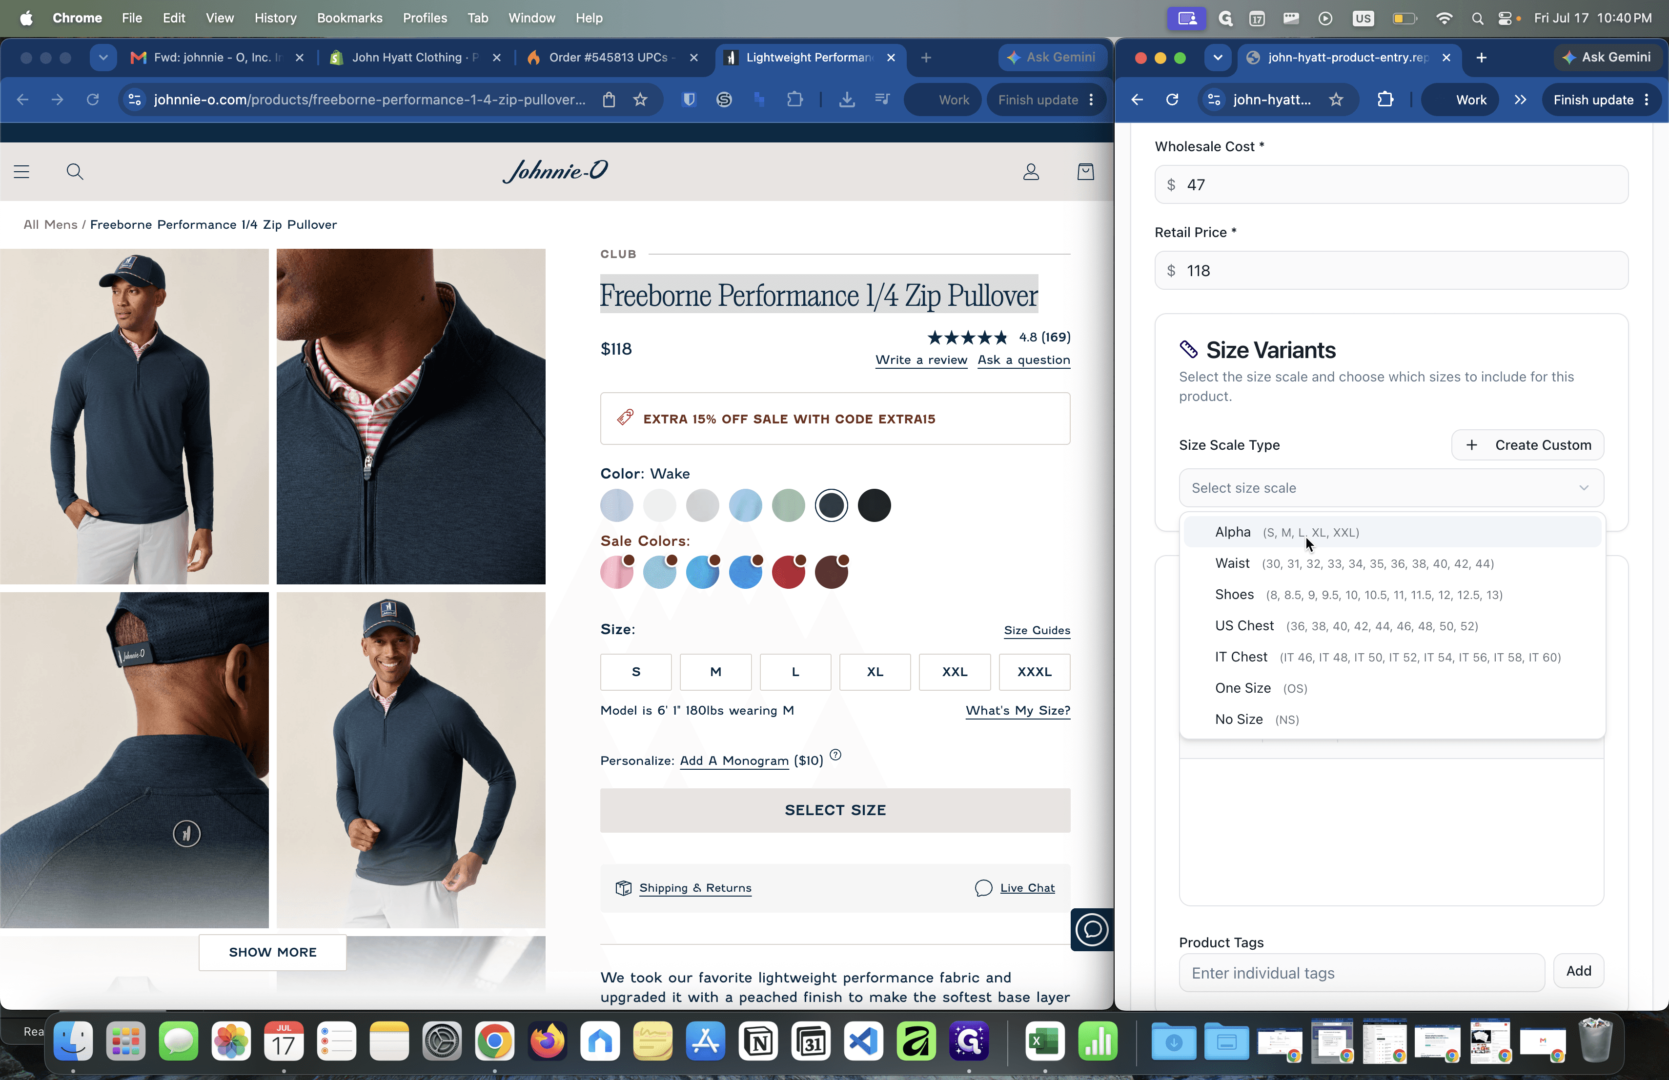Click the Create Custom button
Screen dimensions: 1669x1080
pos(1527,445)
